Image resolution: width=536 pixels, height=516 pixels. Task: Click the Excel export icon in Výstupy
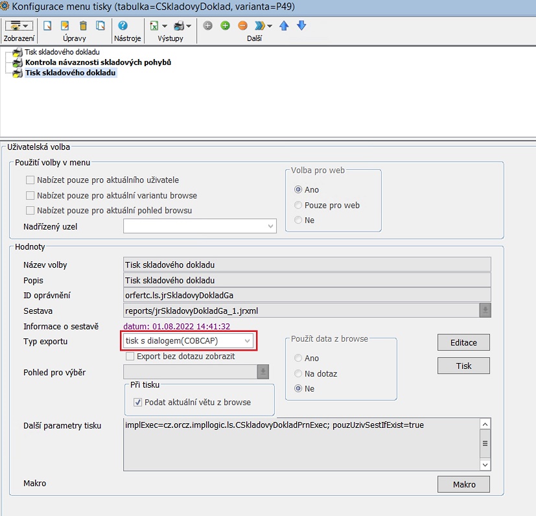[x=155, y=26]
